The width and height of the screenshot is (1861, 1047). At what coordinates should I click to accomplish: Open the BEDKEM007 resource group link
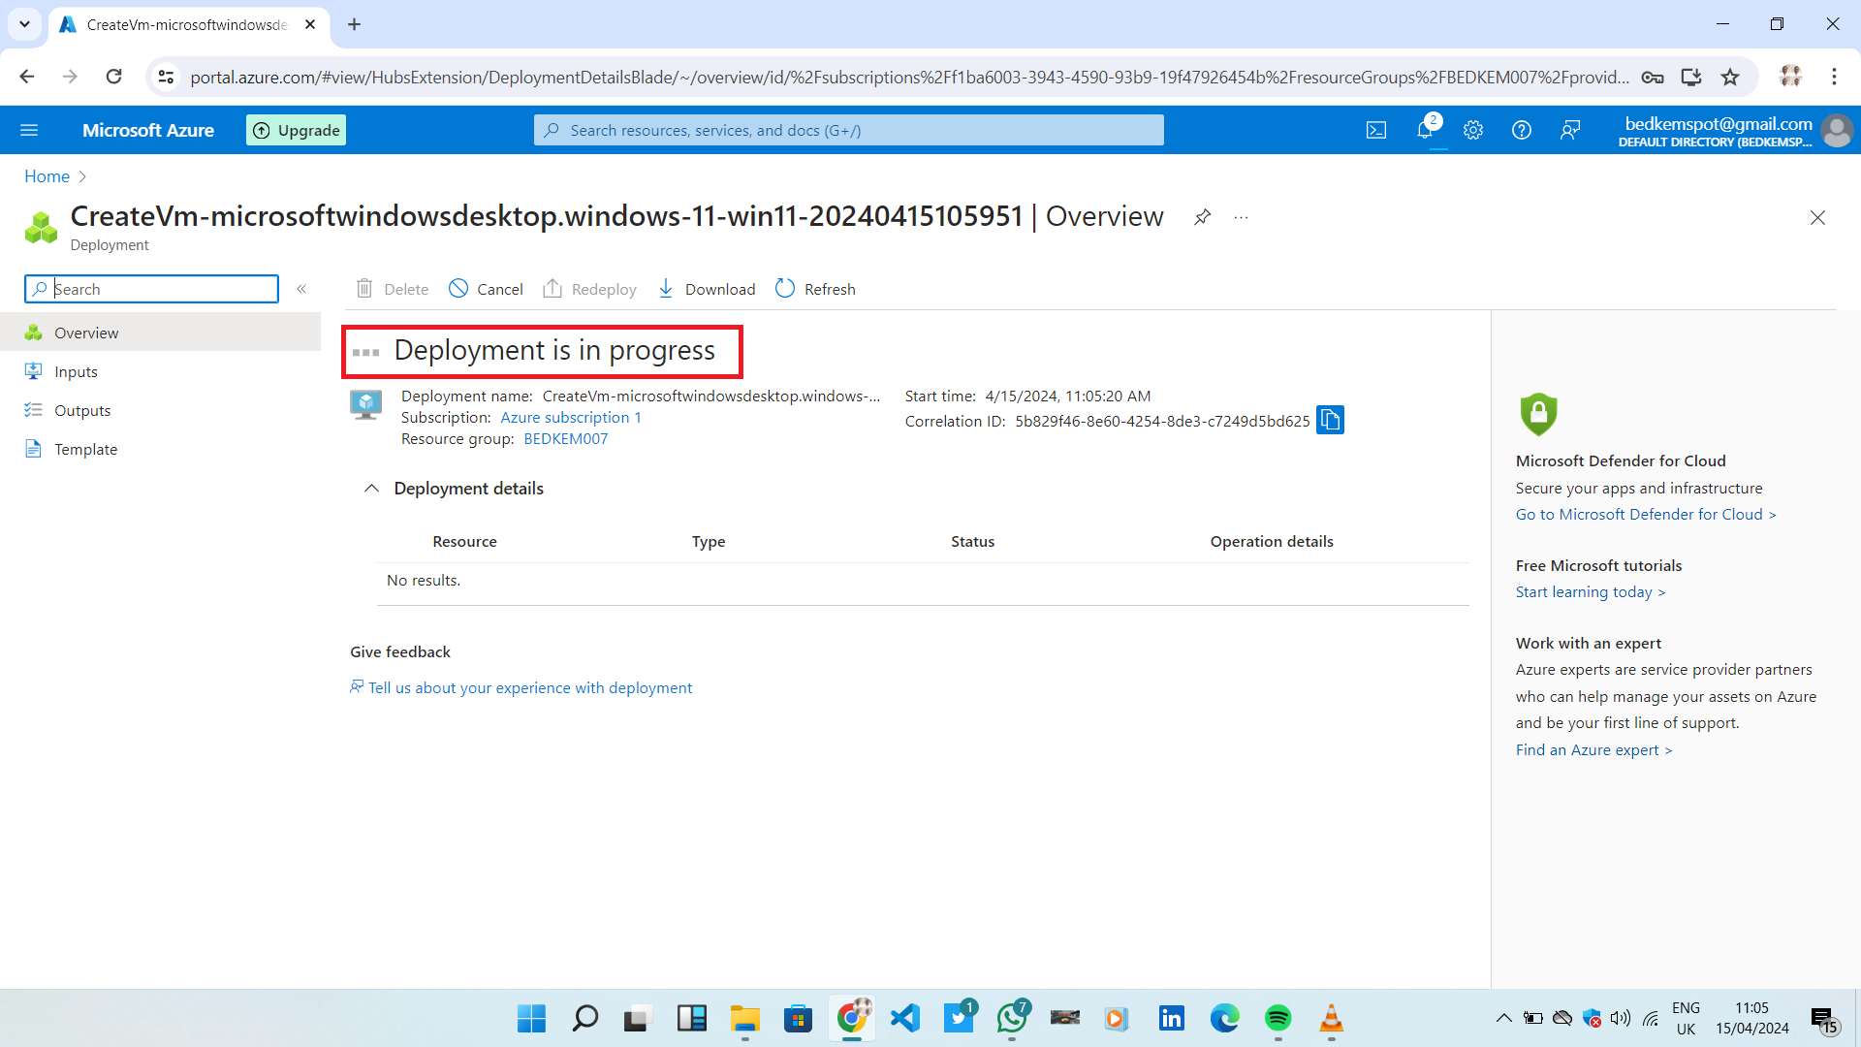click(x=565, y=438)
